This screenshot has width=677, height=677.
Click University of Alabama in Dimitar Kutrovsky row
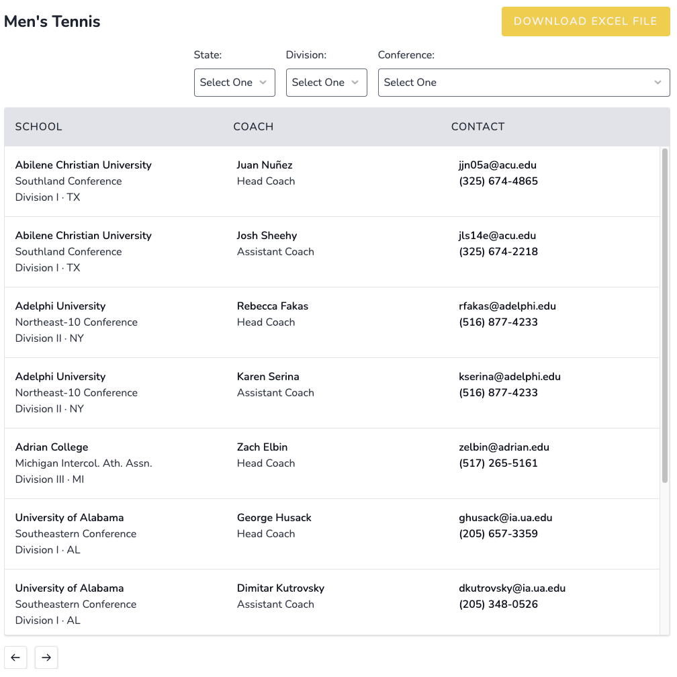coord(70,588)
